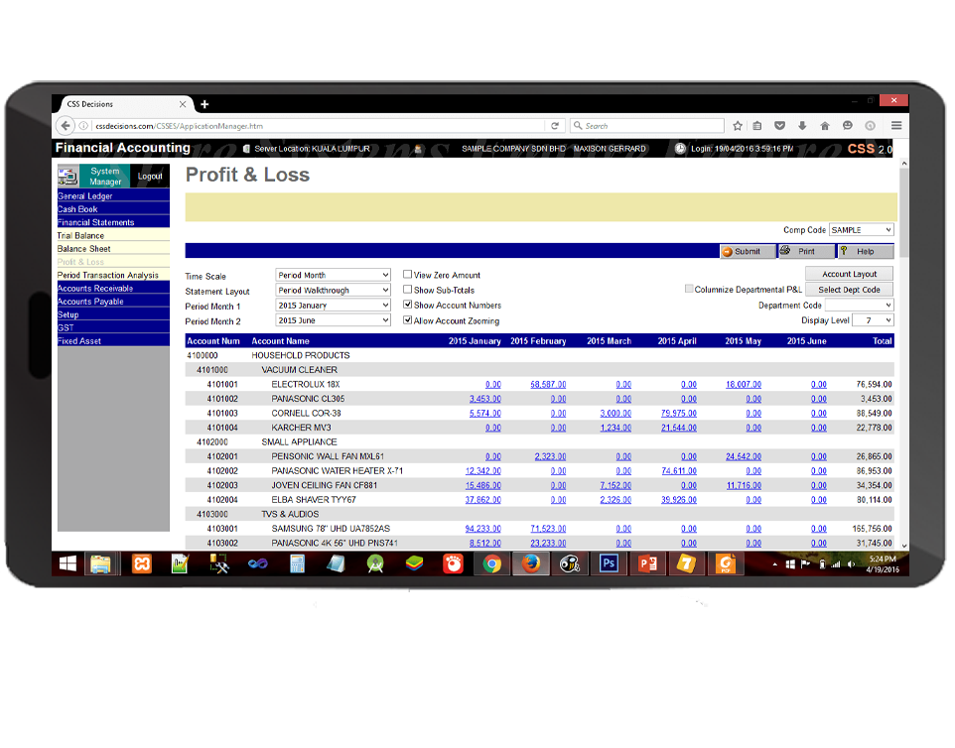Open Visual Studio infinity icon in taskbar
955x748 pixels.
point(258,564)
